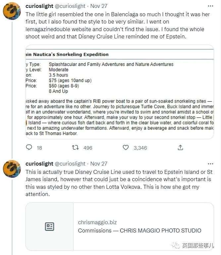221x255 pixels.
Task: Open more options on the second tweet
Action: [x=210, y=163]
